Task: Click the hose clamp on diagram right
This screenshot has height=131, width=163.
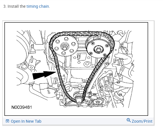Action: (x=120, y=62)
